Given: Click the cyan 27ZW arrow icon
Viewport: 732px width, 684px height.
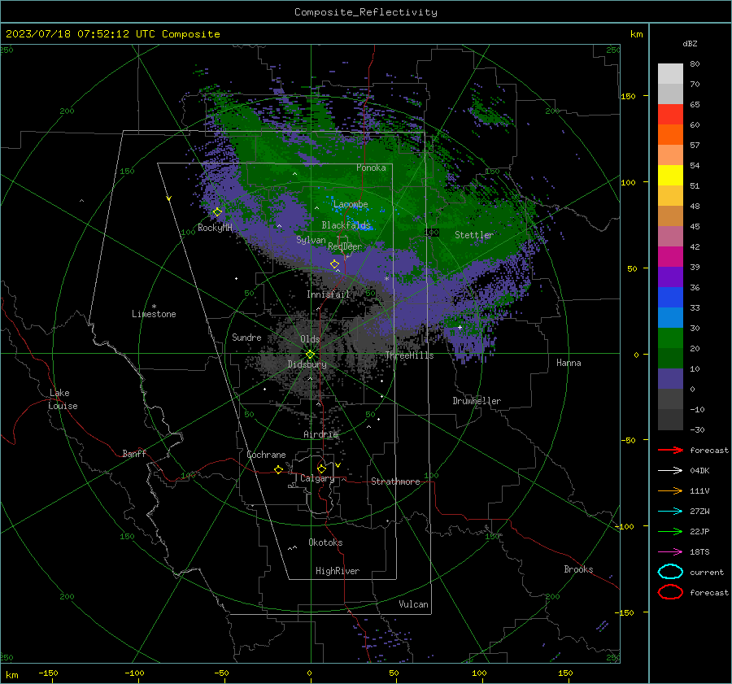Looking at the screenshot, I should coord(670,512).
